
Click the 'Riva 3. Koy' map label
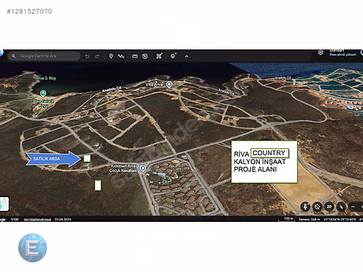(x=46, y=78)
